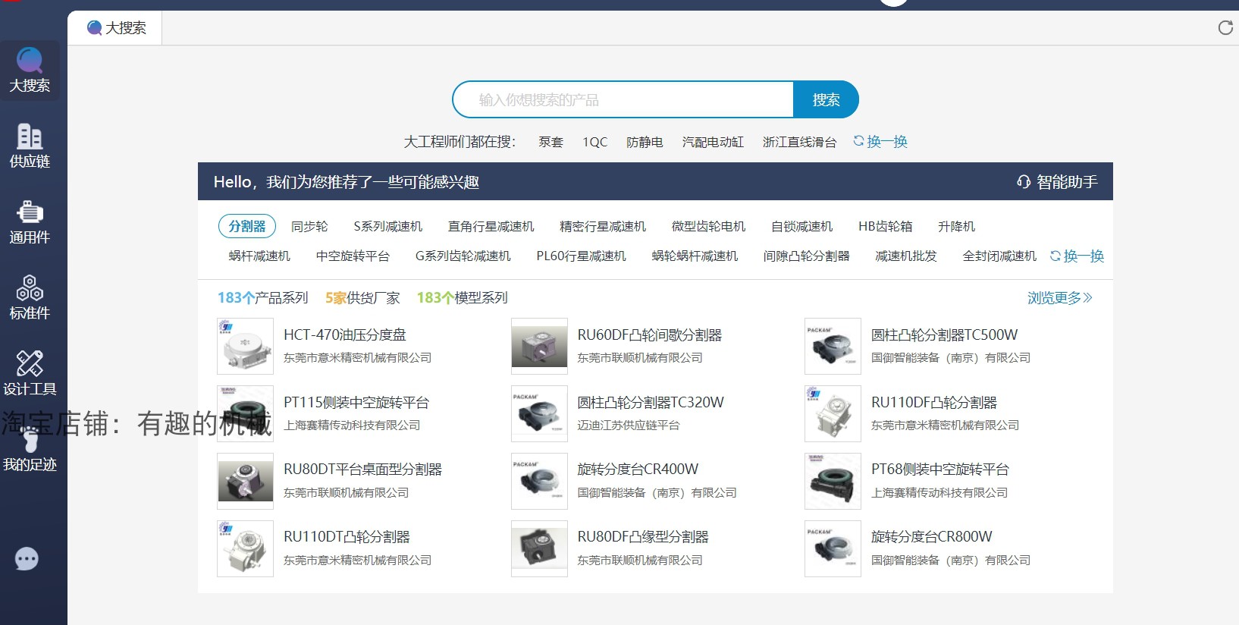Viewport: 1239px width, 625px height.
Task: Select the 全封闭减速机 category tag
Action: [999, 256]
